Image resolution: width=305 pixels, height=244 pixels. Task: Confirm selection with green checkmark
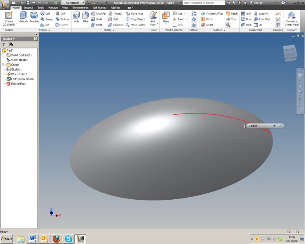tap(281, 126)
